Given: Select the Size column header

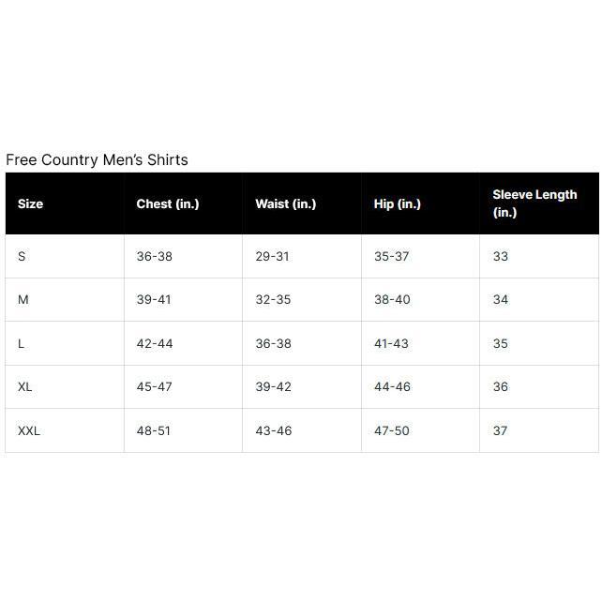Looking at the screenshot, I should pos(30,203).
